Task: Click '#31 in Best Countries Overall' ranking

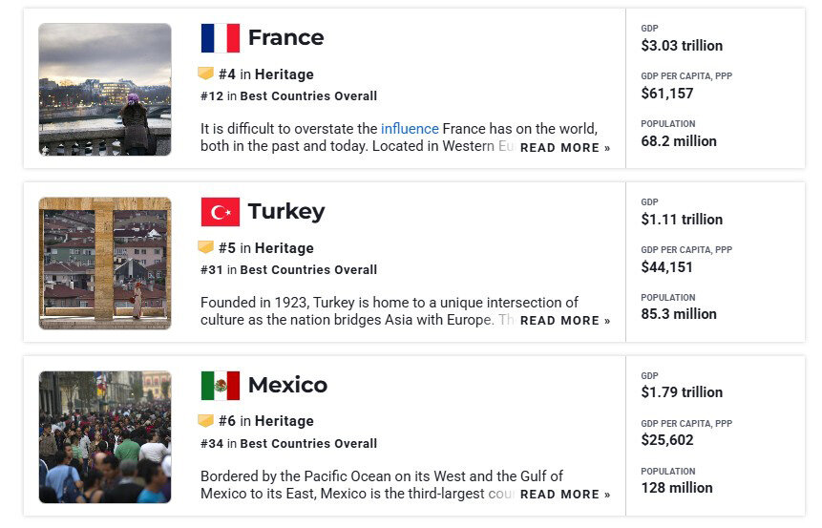Action: pos(289,270)
